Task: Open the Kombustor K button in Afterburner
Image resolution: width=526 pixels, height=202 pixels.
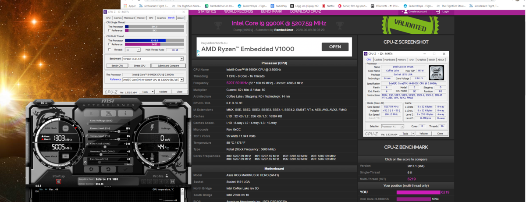Action: tap(91, 113)
